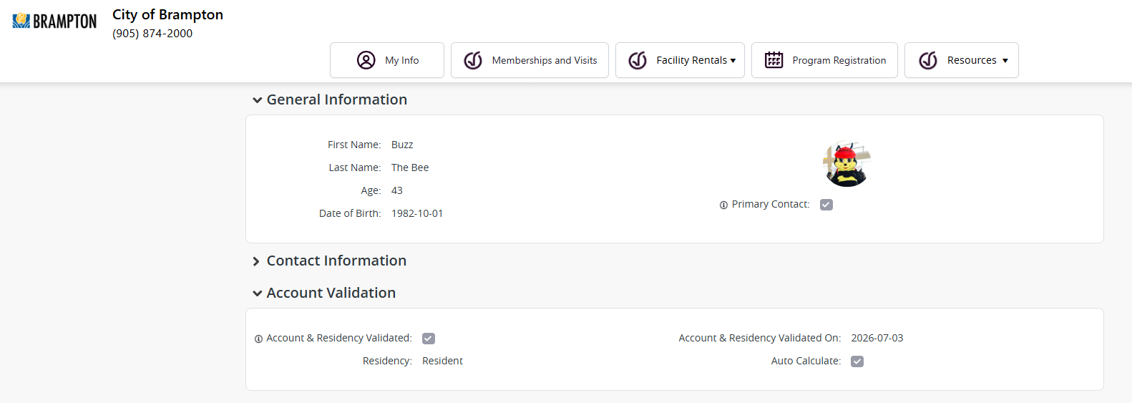The height and width of the screenshot is (403, 1132).
Task: Toggle the Primary Contact checkbox
Action: [826, 205]
